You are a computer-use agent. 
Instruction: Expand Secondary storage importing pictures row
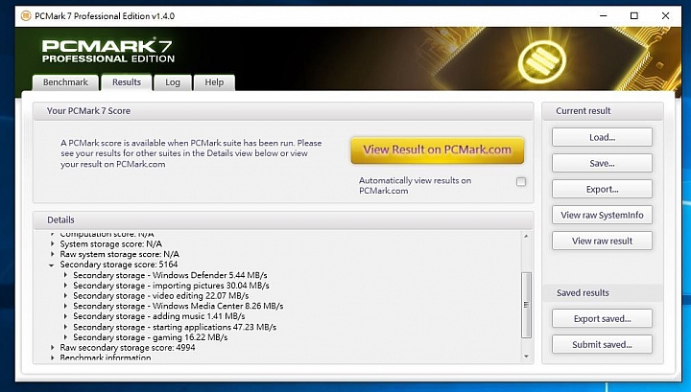click(65, 286)
